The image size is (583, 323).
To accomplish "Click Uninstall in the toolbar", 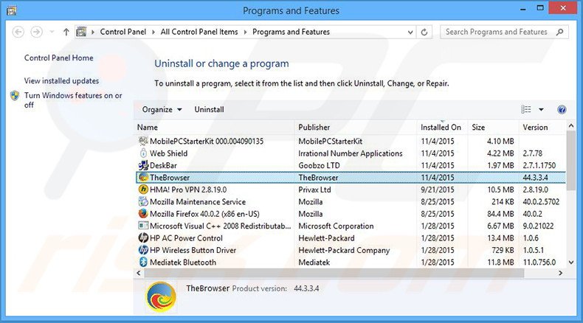I will coord(209,110).
